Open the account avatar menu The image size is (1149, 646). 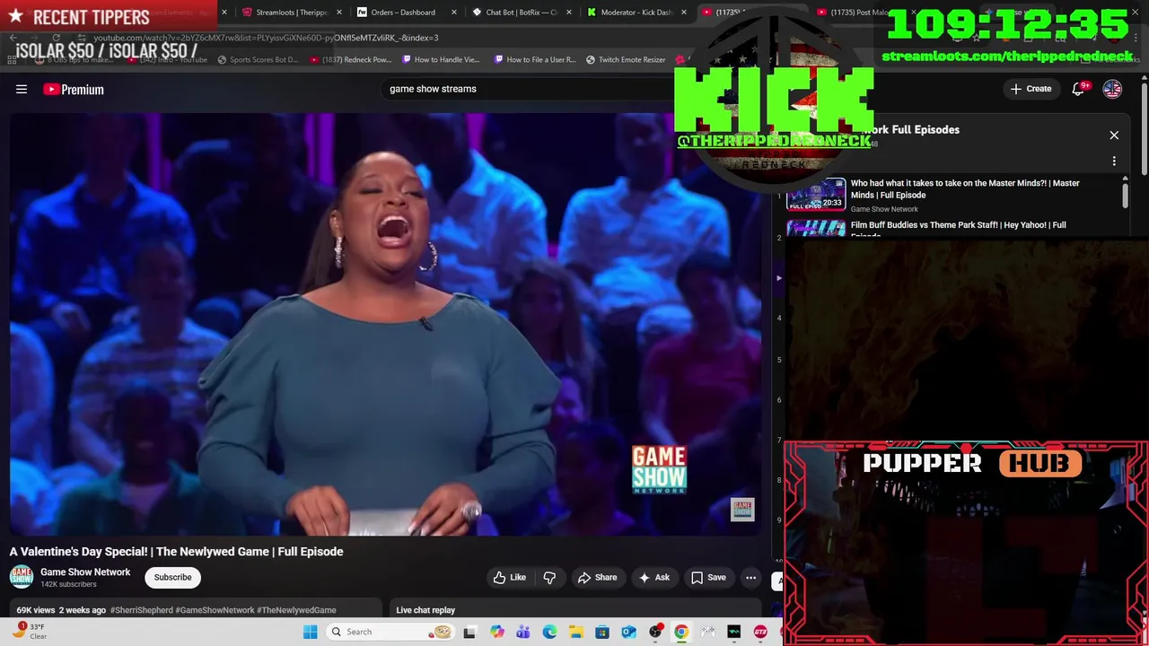[1112, 89]
